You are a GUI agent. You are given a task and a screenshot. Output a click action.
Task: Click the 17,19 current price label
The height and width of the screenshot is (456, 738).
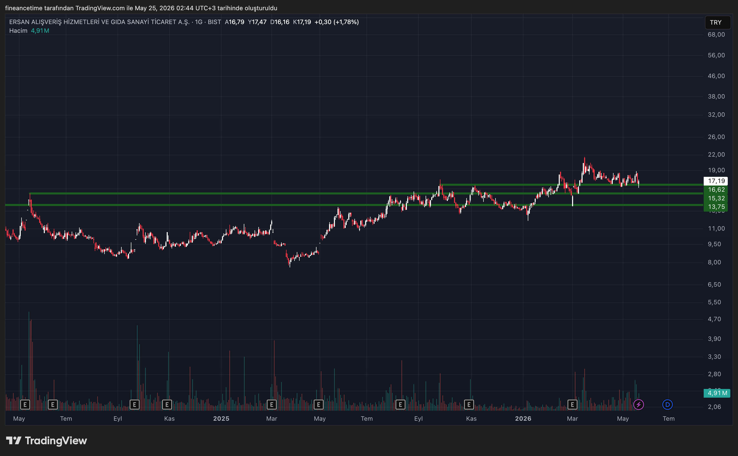[x=716, y=181]
